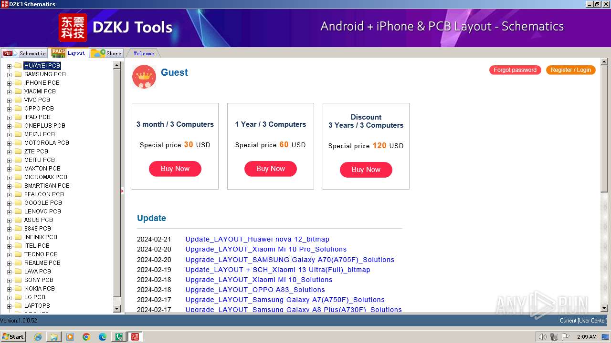Click the Forgot password button
Screen dimensions: 611x343
tap(515, 70)
